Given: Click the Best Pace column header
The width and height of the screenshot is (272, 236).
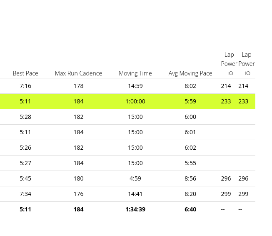Looking at the screenshot, I should (25, 73).
